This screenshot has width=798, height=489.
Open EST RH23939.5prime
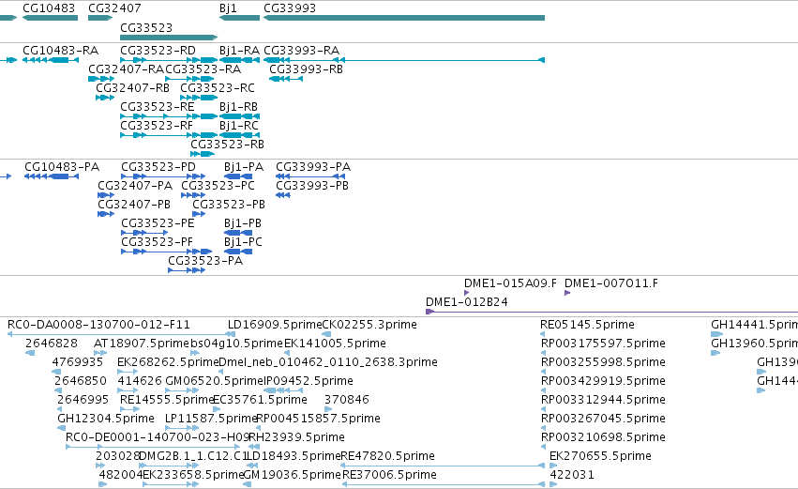tap(296, 438)
